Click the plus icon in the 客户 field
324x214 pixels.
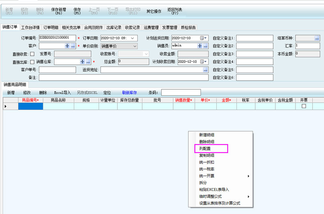(67, 46)
